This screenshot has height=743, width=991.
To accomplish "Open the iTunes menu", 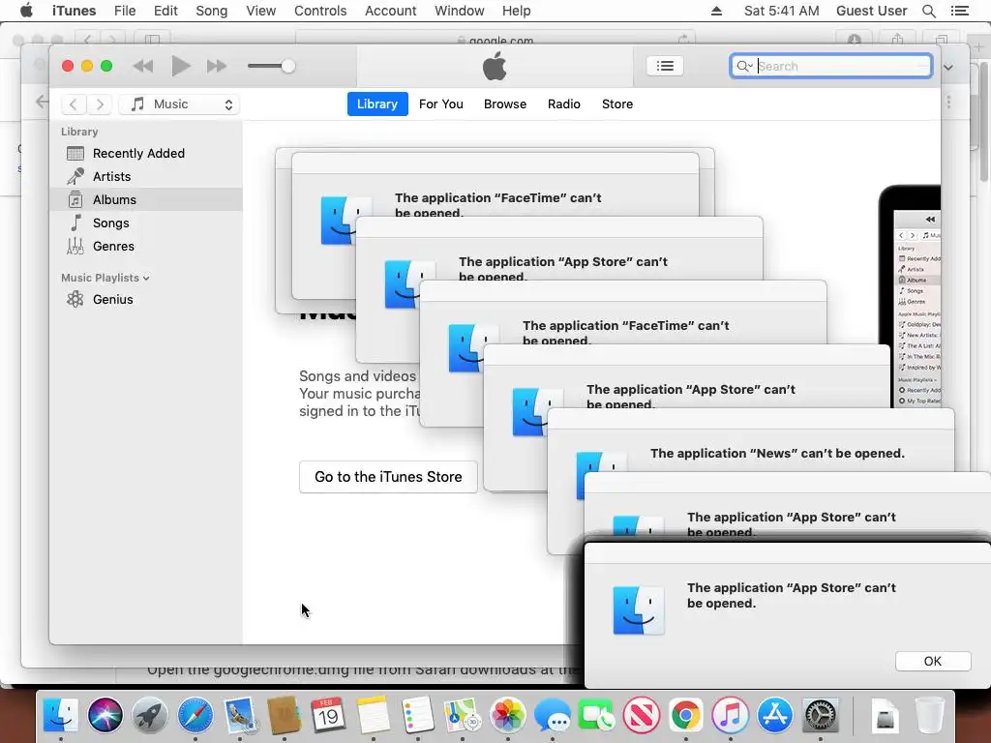I will click(74, 11).
